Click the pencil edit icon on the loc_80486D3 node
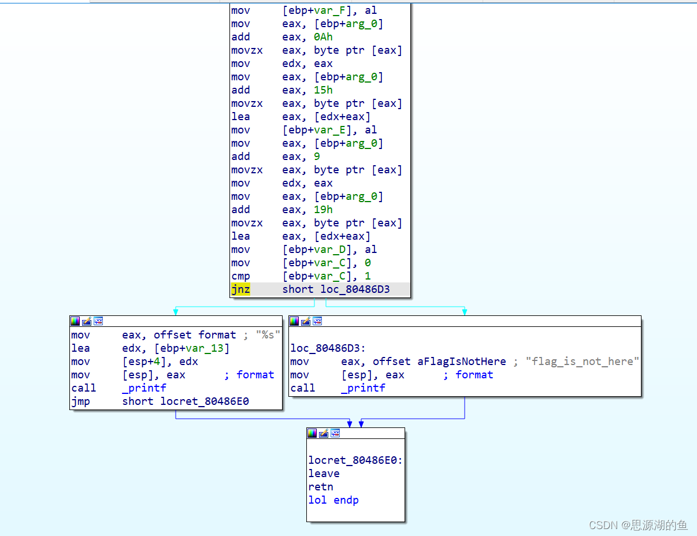 [x=306, y=321]
